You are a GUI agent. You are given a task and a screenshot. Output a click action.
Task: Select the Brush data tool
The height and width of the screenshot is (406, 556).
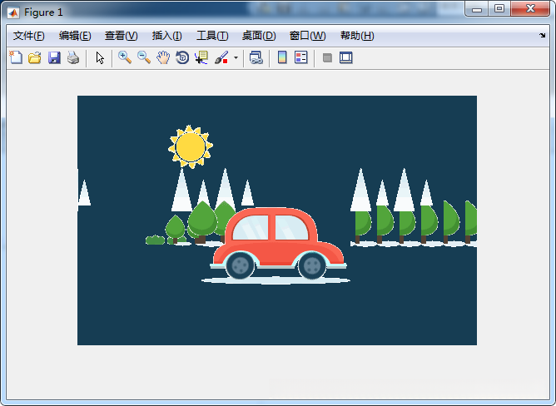(x=221, y=58)
